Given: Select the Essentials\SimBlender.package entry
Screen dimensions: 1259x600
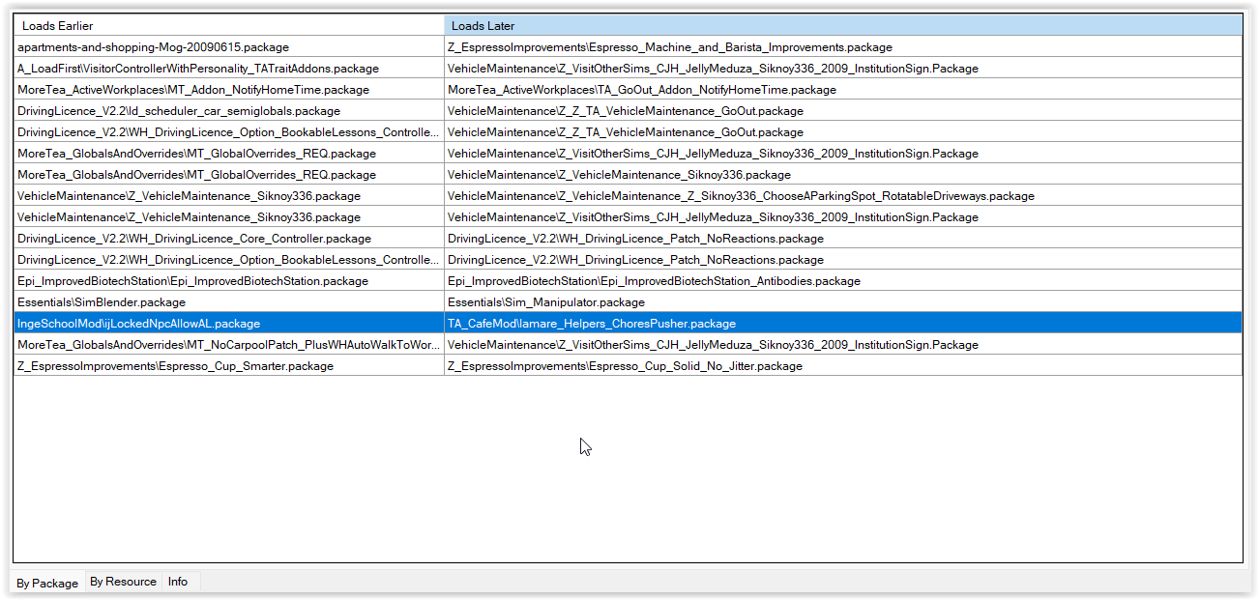Looking at the screenshot, I should (x=102, y=302).
